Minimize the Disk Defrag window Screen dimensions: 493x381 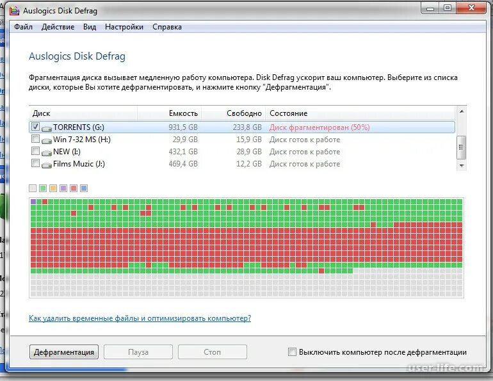(430, 8)
